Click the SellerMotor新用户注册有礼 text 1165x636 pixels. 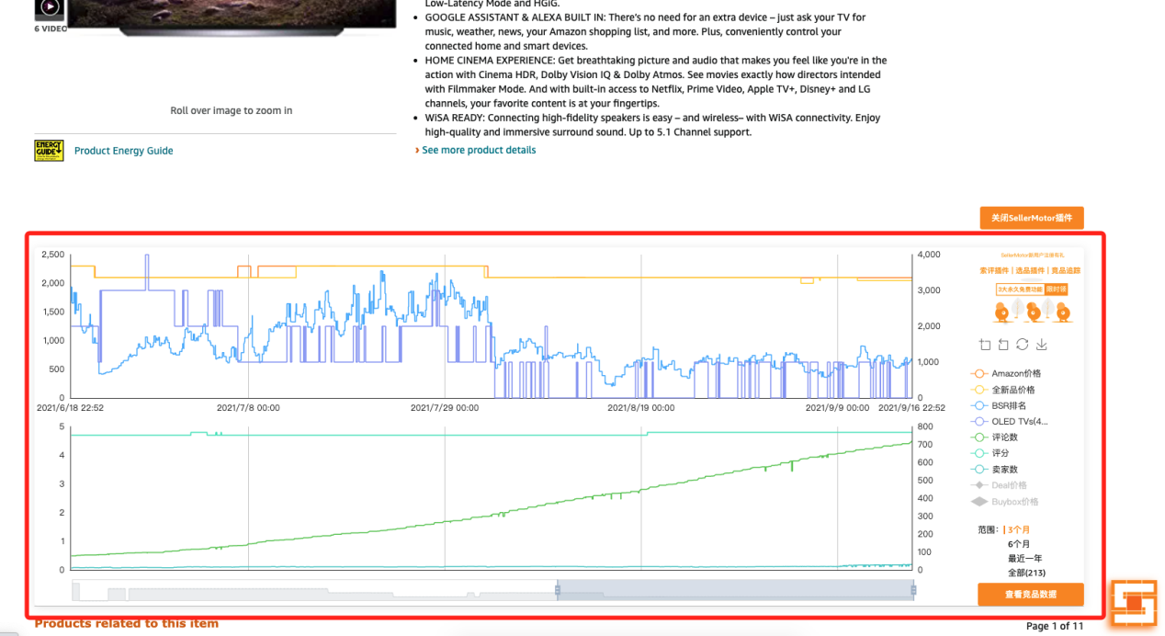pos(1031,255)
